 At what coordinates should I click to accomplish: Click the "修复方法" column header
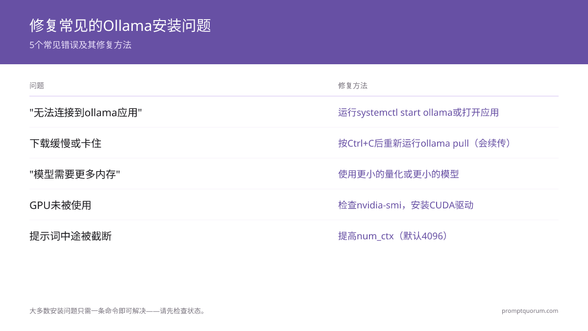353,85
